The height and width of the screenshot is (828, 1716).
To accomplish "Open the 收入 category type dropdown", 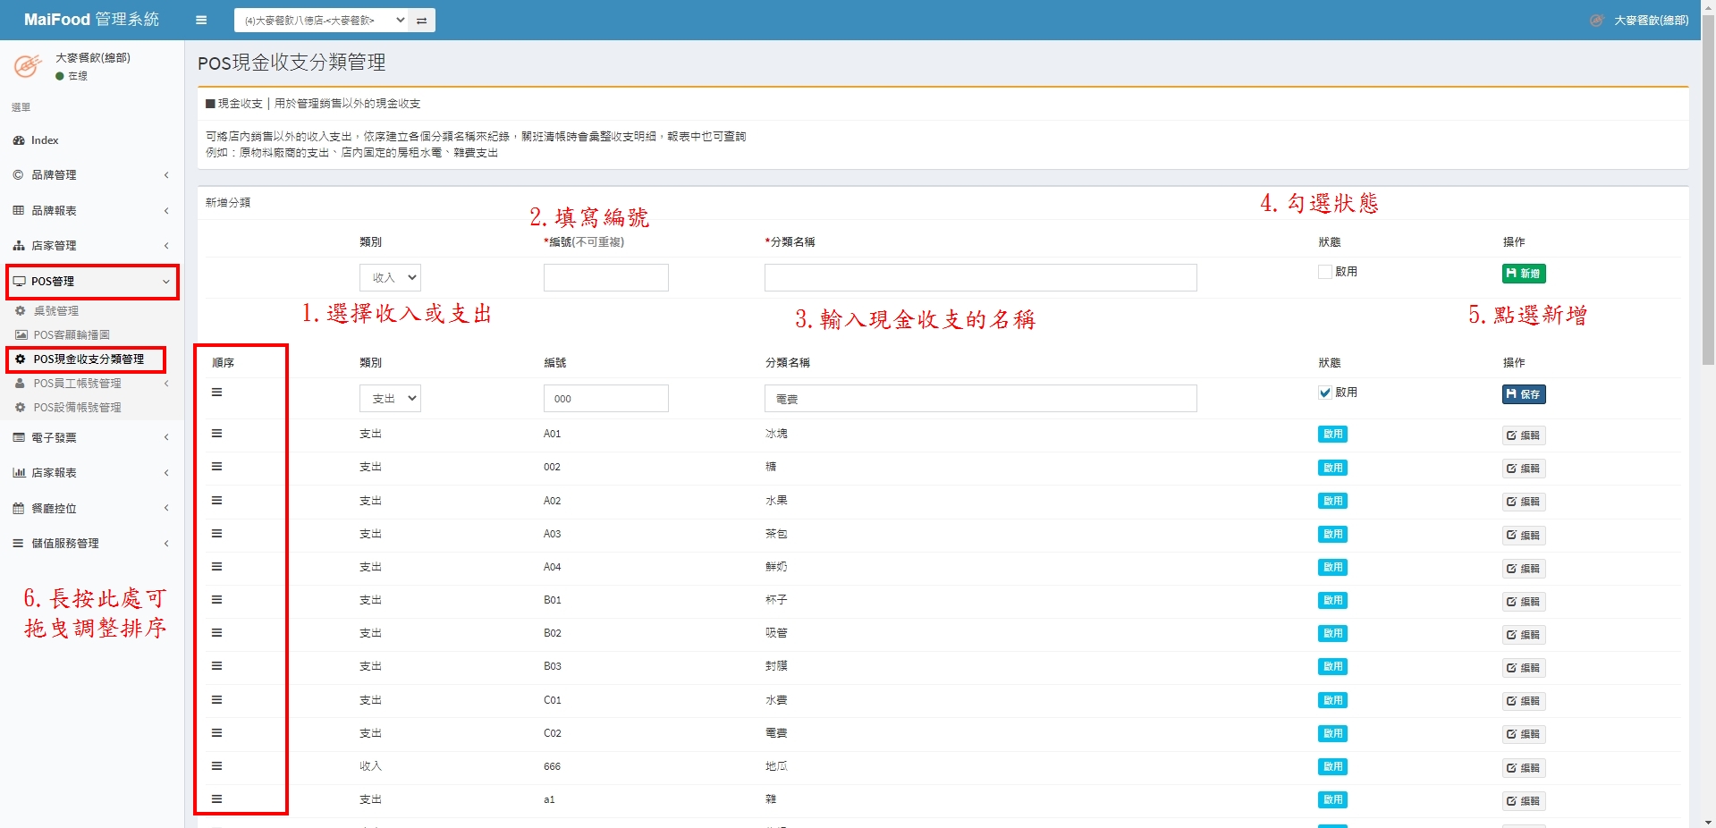I will tap(390, 277).
